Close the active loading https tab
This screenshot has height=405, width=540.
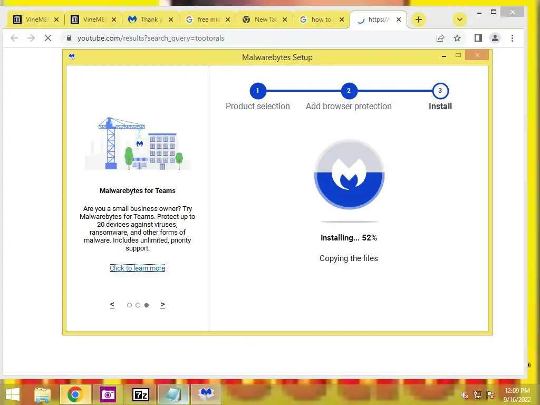[x=399, y=20]
